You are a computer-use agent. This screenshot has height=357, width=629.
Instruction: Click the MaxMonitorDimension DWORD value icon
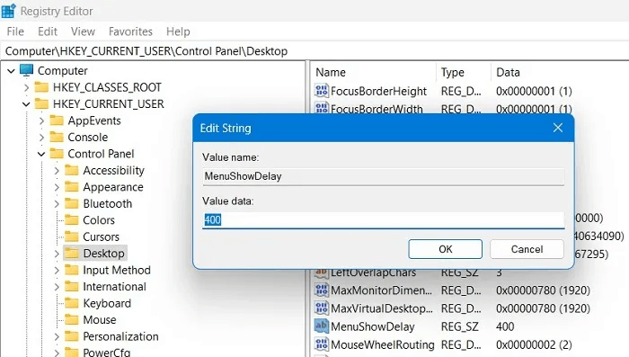322,290
